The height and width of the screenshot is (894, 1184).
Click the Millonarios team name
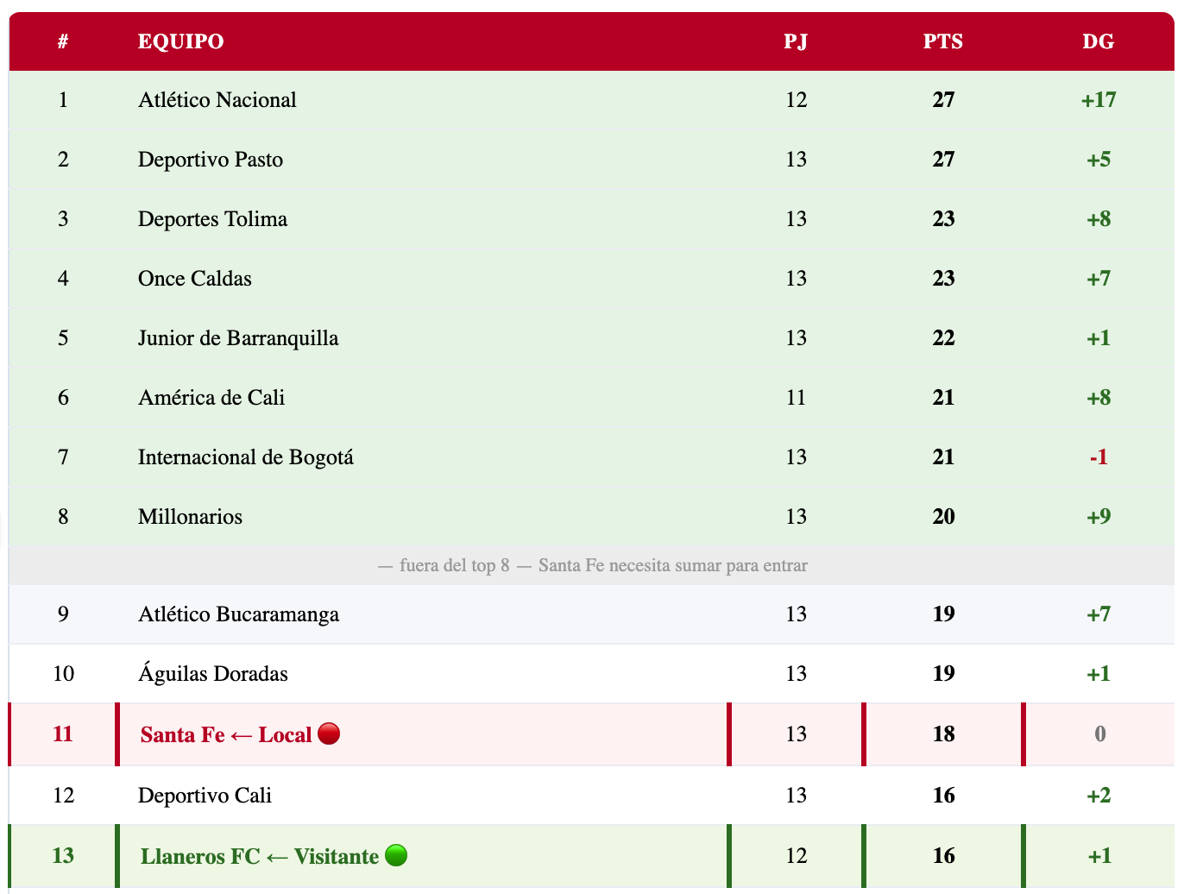coord(190,517)
